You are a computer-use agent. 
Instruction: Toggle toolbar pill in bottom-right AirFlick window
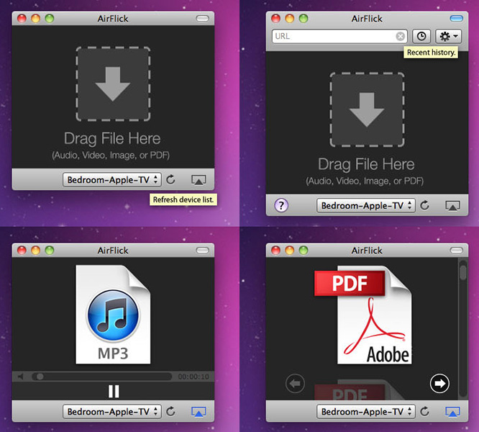(457, 251)
